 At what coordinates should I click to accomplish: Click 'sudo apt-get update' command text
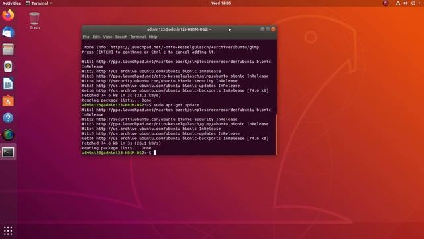pos(176,105)
